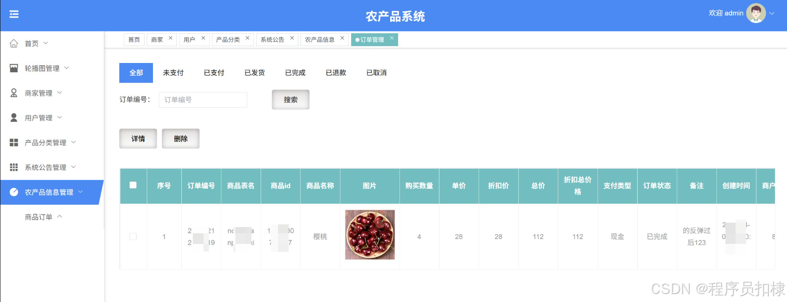Click the 订单编号 column header
This screenshot has height=302, width=787.
pyautogui.click(x=201, y=186)
